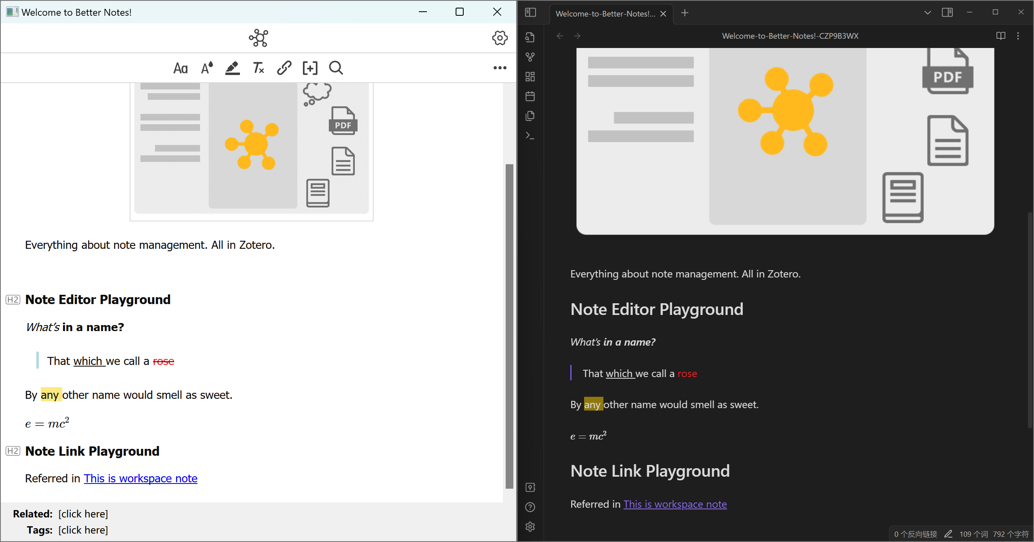Click Note Link Playground heading in Obsidian
The height and width of the screenshot is (542, 1034).
[650, 471]
